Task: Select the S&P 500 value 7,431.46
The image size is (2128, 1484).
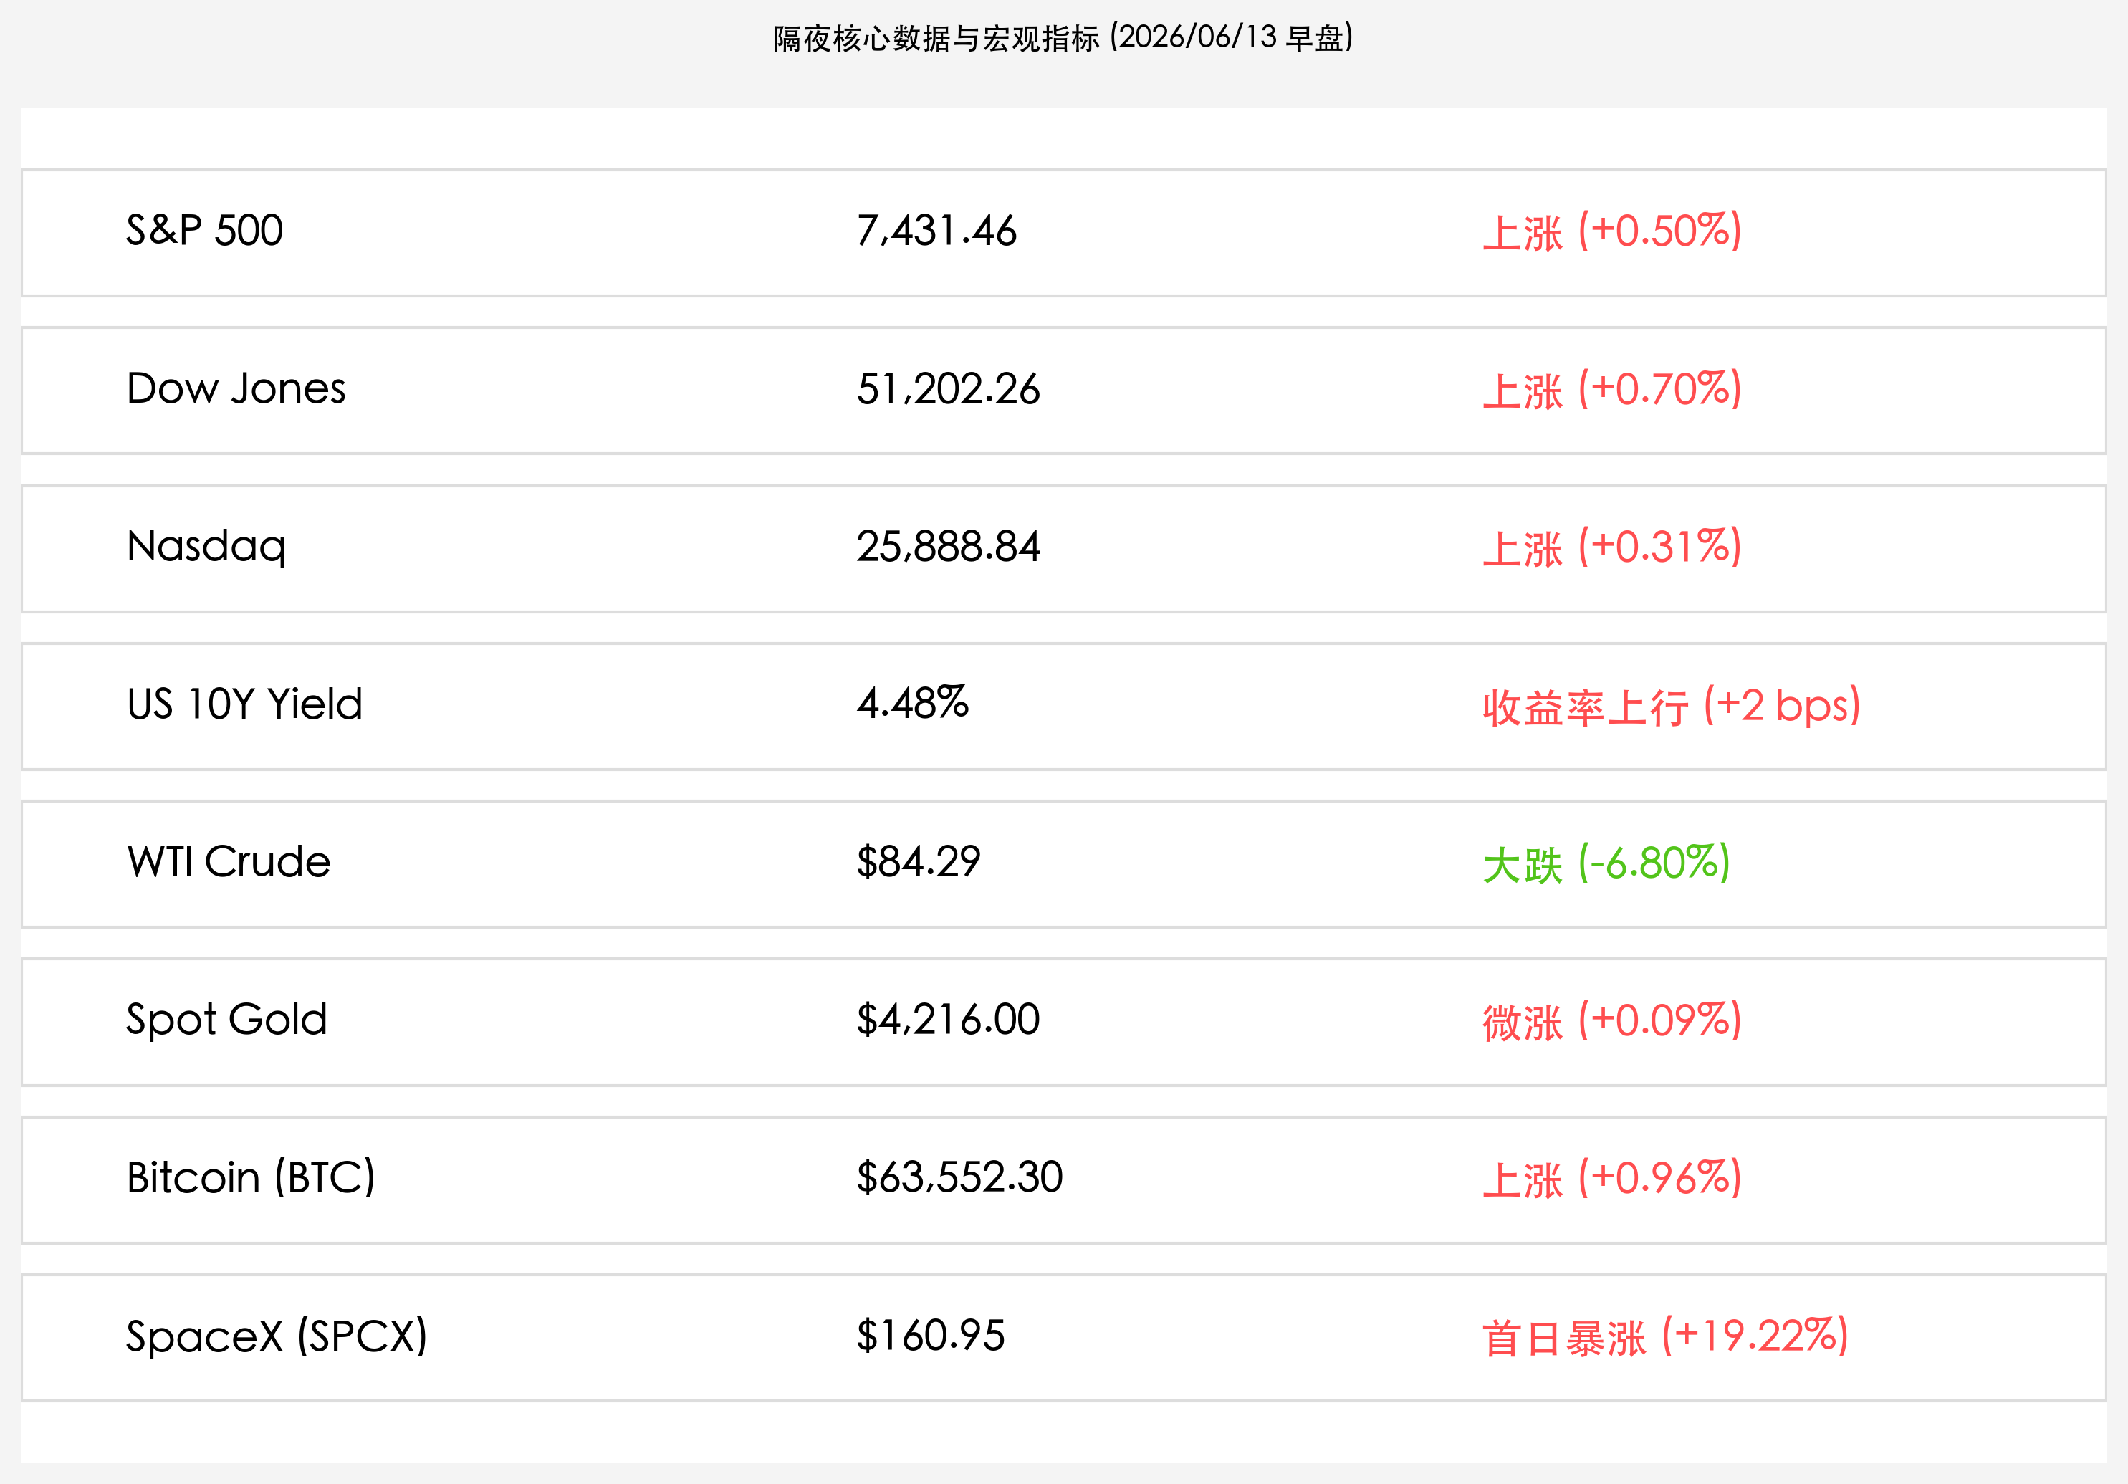Action: coord(936,231)
